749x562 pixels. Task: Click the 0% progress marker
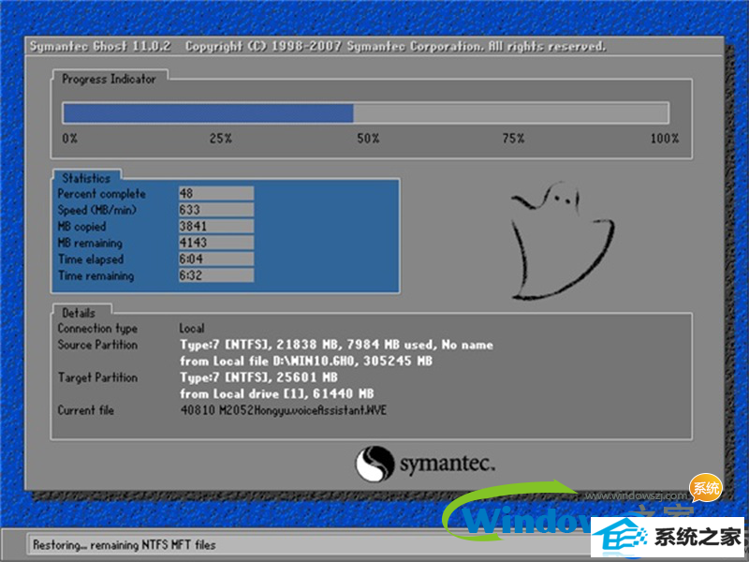tap(69, 139)
